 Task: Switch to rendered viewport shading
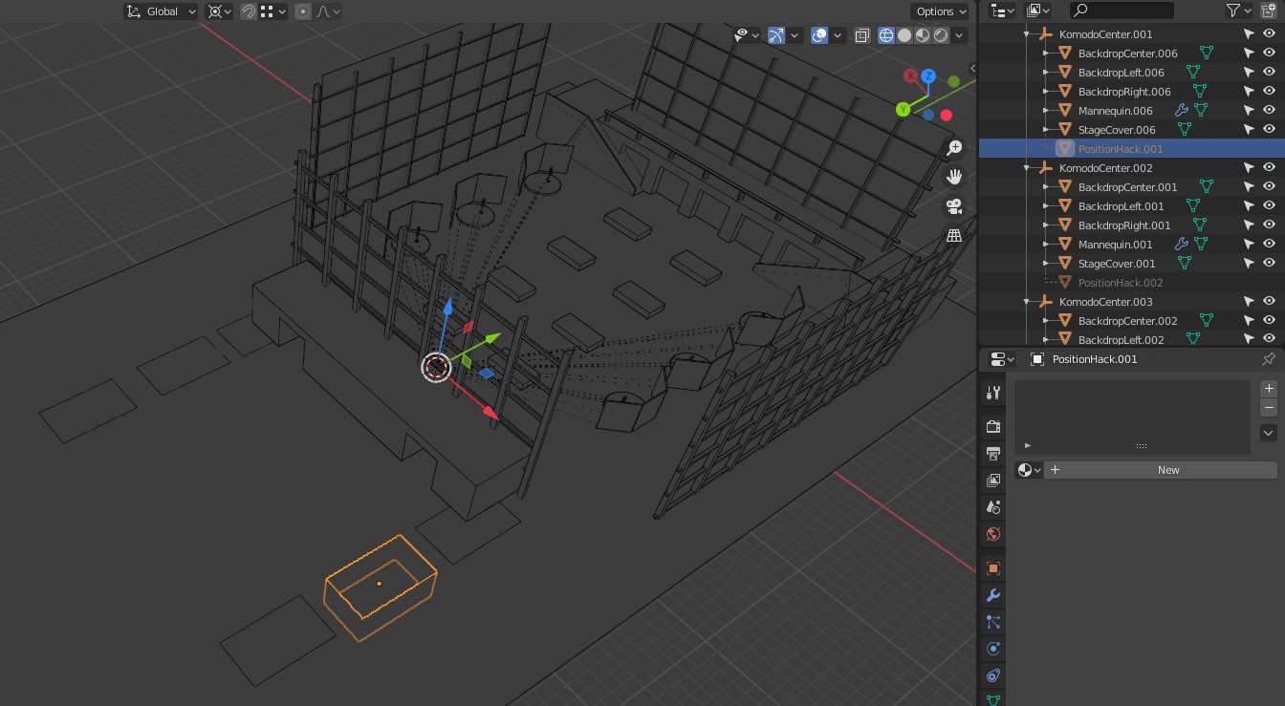(941, 35)
